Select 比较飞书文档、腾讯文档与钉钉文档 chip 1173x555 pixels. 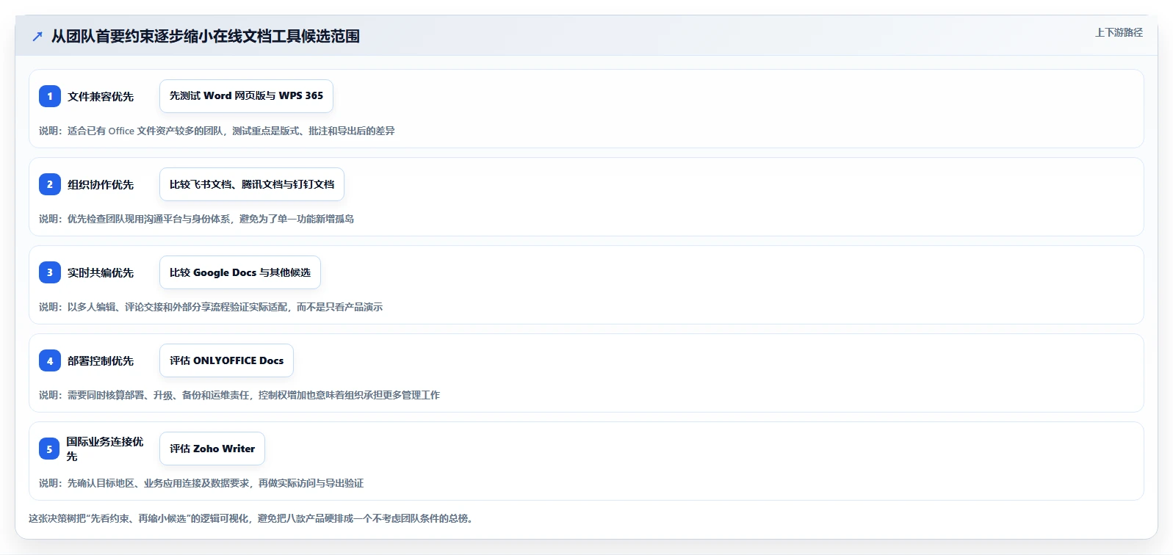(252, 184)
